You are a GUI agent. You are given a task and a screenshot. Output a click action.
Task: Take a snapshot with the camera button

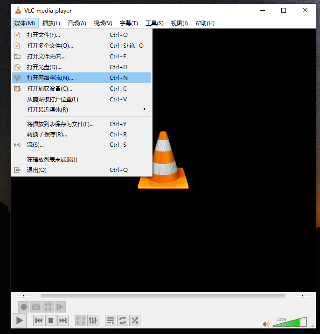[x=36, y=307]
